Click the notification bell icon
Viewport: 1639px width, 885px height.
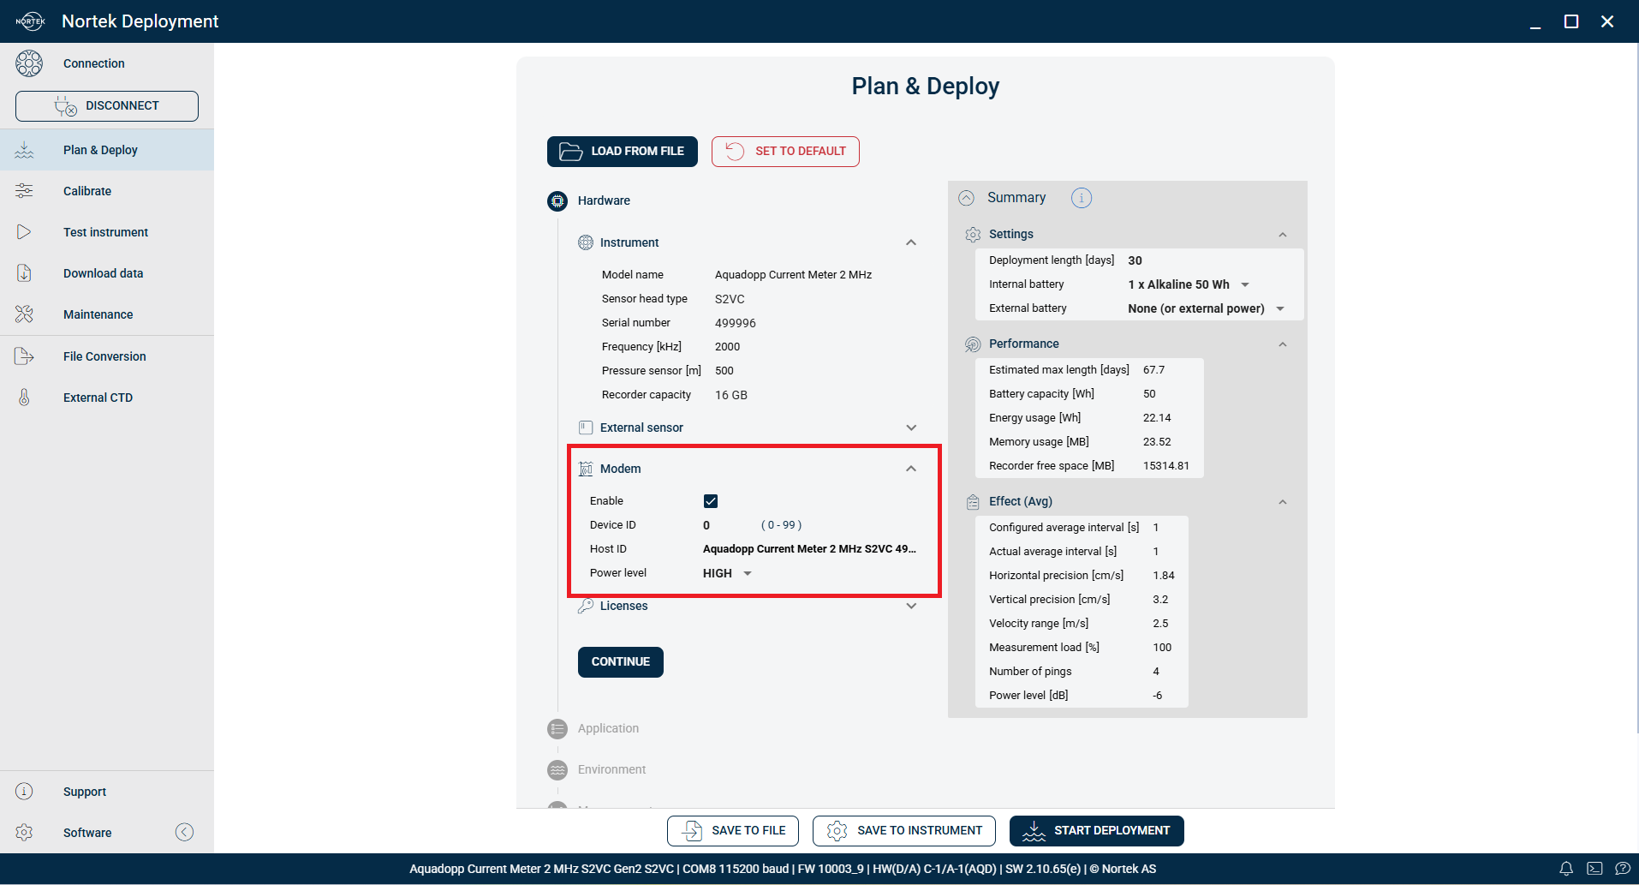1566,869
